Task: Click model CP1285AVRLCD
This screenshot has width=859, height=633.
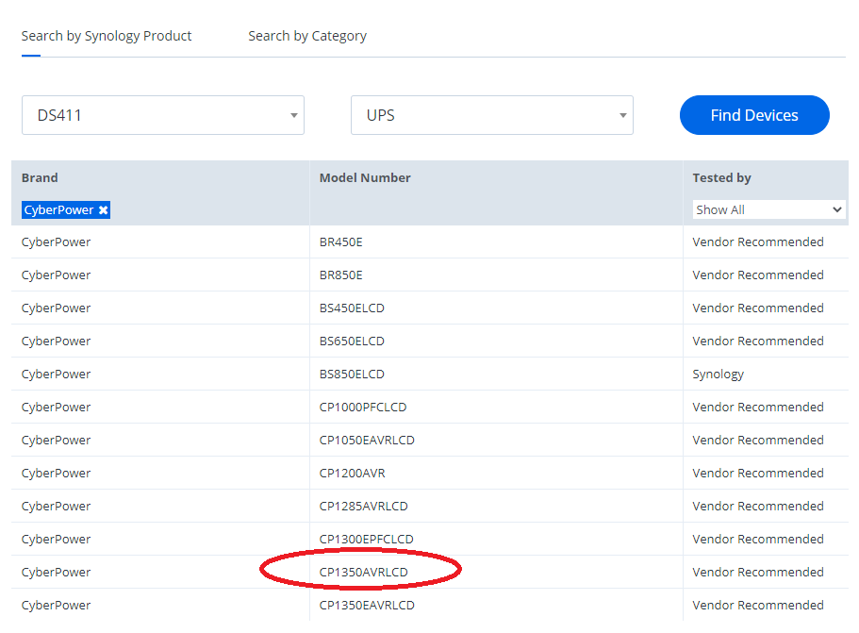Action: (363, 506)
